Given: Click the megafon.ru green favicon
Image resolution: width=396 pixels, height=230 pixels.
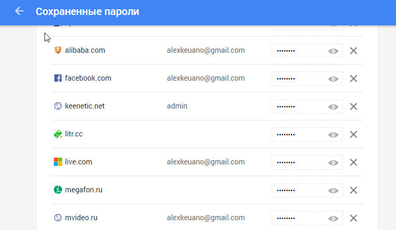Looking at the screenshot, I should point(58,190).
